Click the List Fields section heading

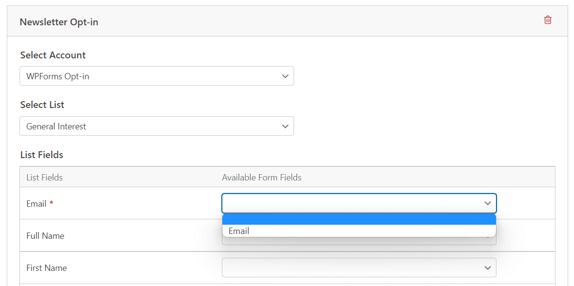[41, 155]
